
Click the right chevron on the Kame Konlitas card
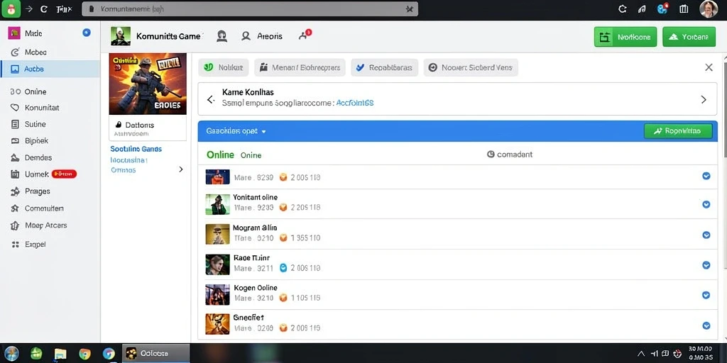[x=704, y=99]
